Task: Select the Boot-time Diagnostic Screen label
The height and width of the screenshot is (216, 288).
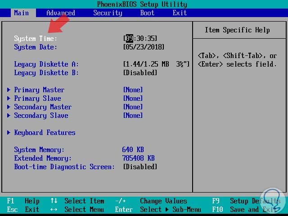Action: 64,167
